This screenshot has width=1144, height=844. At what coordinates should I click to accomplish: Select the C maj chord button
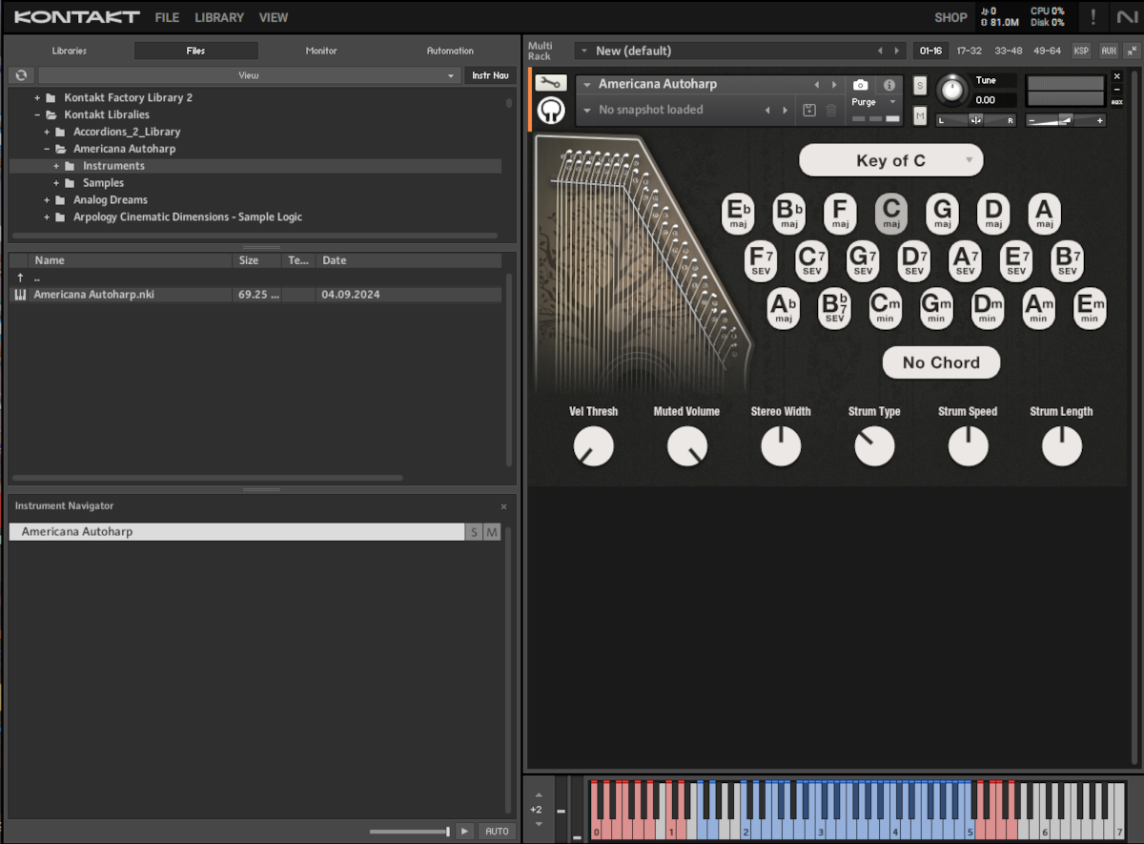click(x=891, y=214)
